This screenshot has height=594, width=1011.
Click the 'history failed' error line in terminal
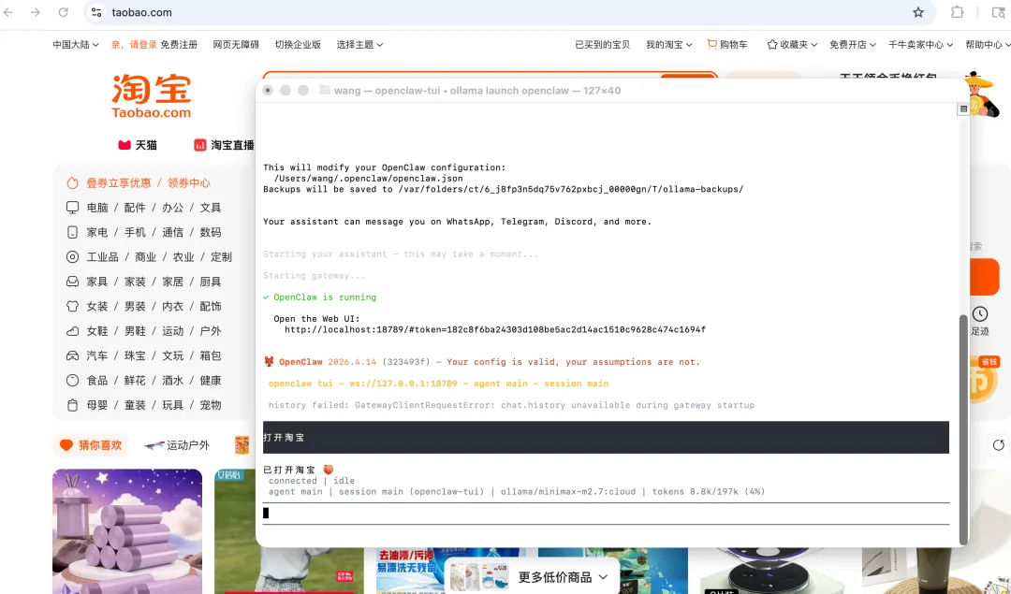(511, 405)
